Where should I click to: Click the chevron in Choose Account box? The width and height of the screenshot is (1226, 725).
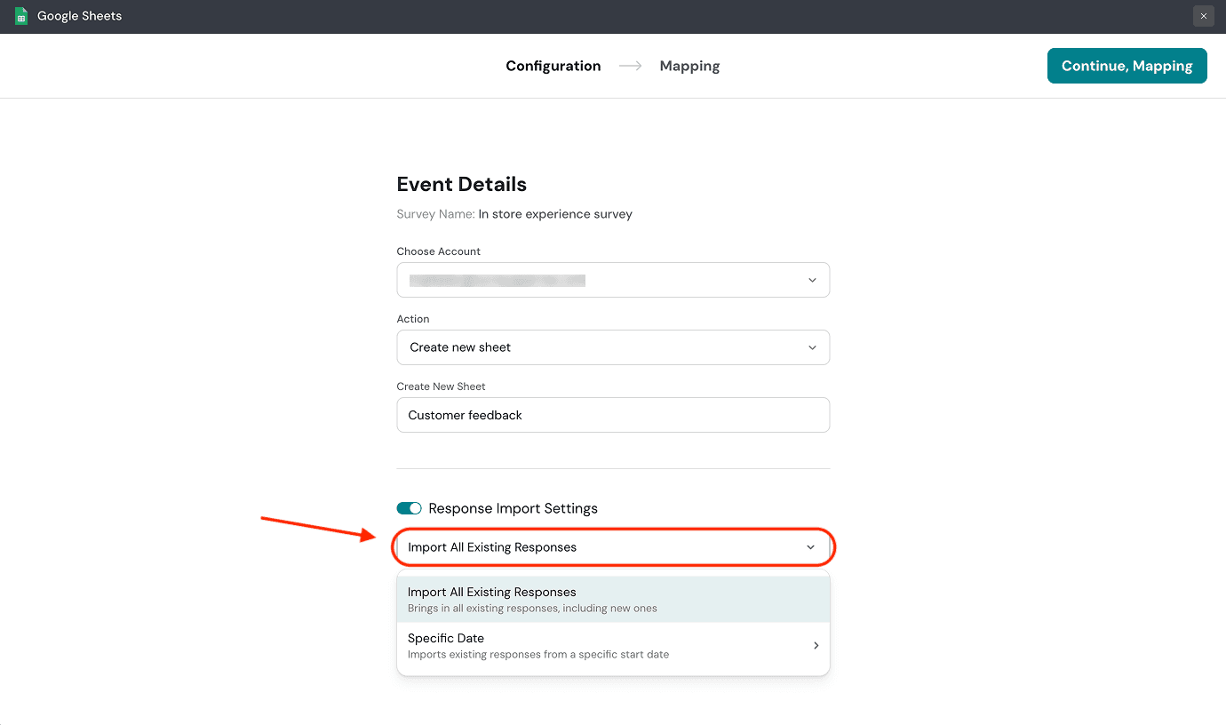coord(812,280)
